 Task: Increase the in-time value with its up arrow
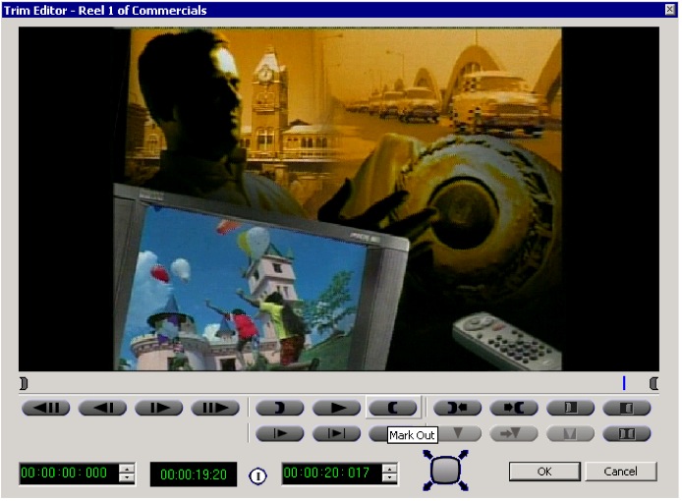(x=127, y=469)
